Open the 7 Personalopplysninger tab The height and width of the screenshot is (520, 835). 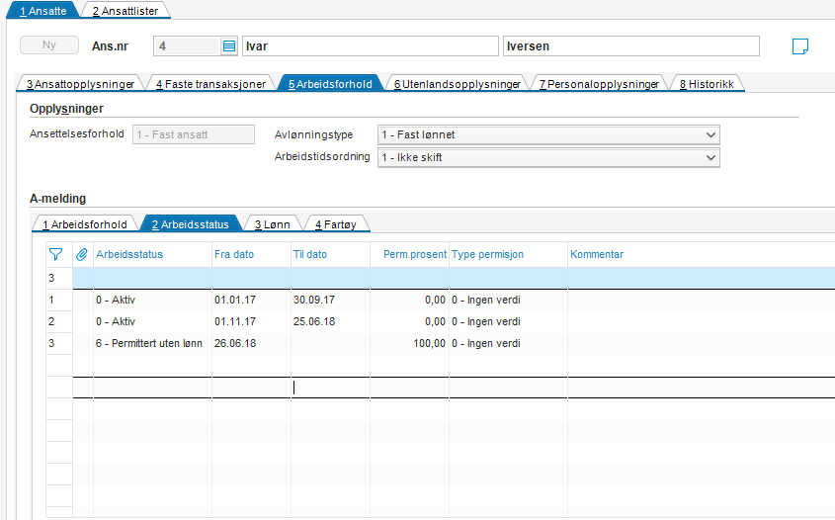pyautogui.click(x=599, y=84)
